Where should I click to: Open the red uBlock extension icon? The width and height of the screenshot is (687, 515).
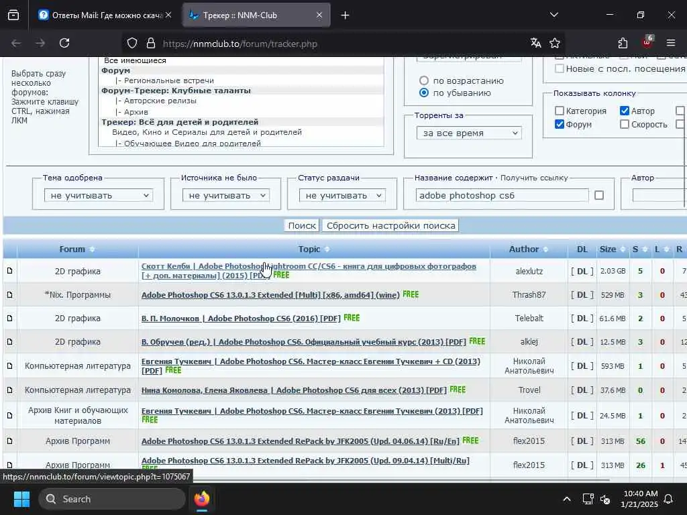pyautogui.click(x=647, y=42)
